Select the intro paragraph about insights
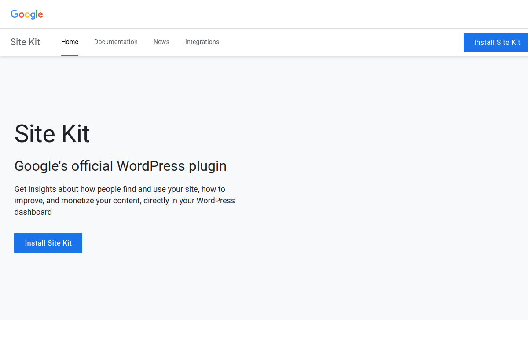 (x=125, y=200)
